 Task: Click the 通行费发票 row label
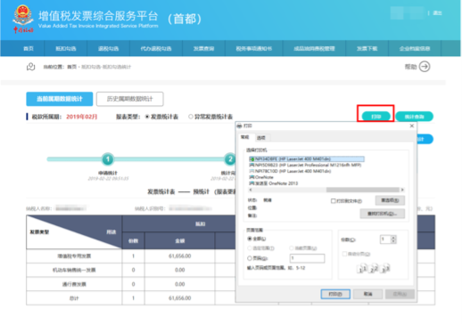click(x=74, y=284)
